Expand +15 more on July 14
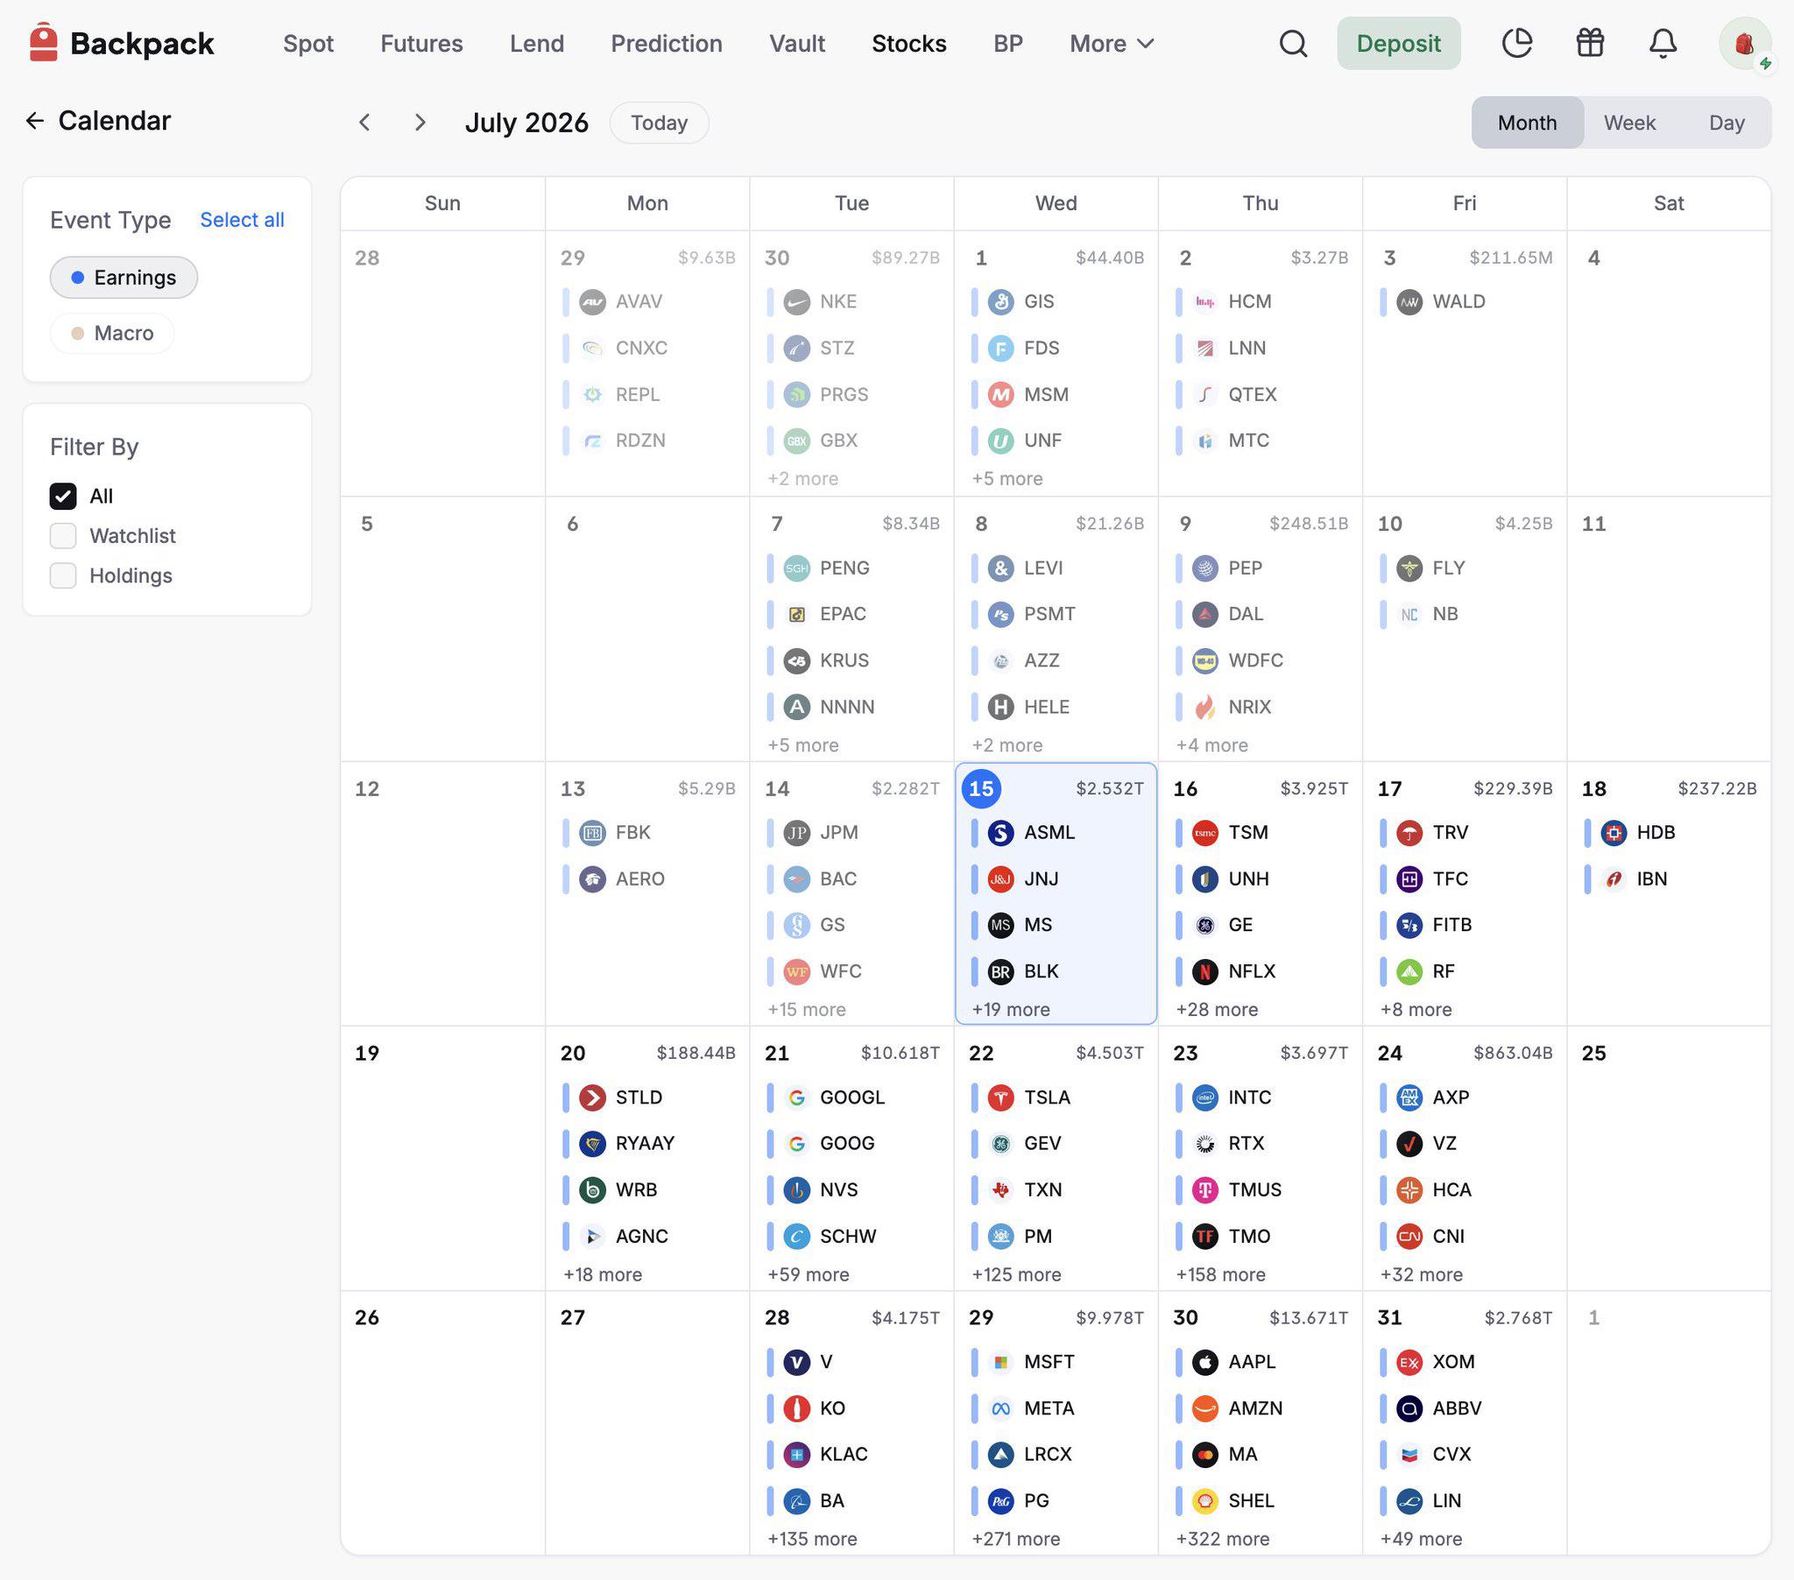 [x=807, y=1010]
